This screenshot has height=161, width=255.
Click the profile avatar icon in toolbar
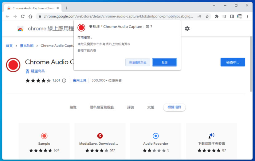click(240, 16)
